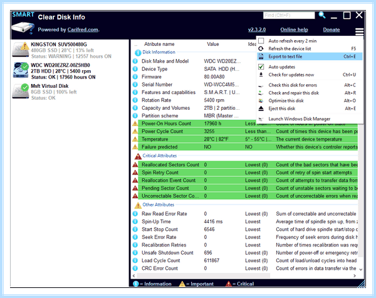
Task: Open the hamburger menu icon
Action: point(359,31)
